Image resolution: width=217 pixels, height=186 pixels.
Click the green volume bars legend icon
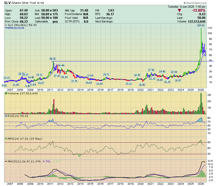[x=6, y=93]
